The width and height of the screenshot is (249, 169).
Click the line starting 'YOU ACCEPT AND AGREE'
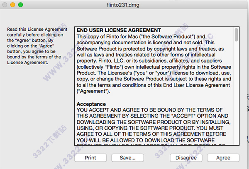[x=149, y=110]
